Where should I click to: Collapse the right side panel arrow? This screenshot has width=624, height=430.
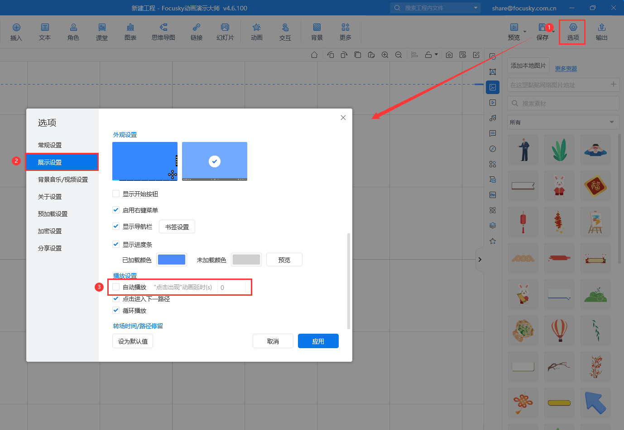[x=480, y=260]
